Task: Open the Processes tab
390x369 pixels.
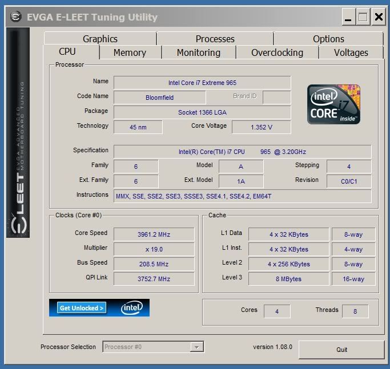Action: coord(215,39)
